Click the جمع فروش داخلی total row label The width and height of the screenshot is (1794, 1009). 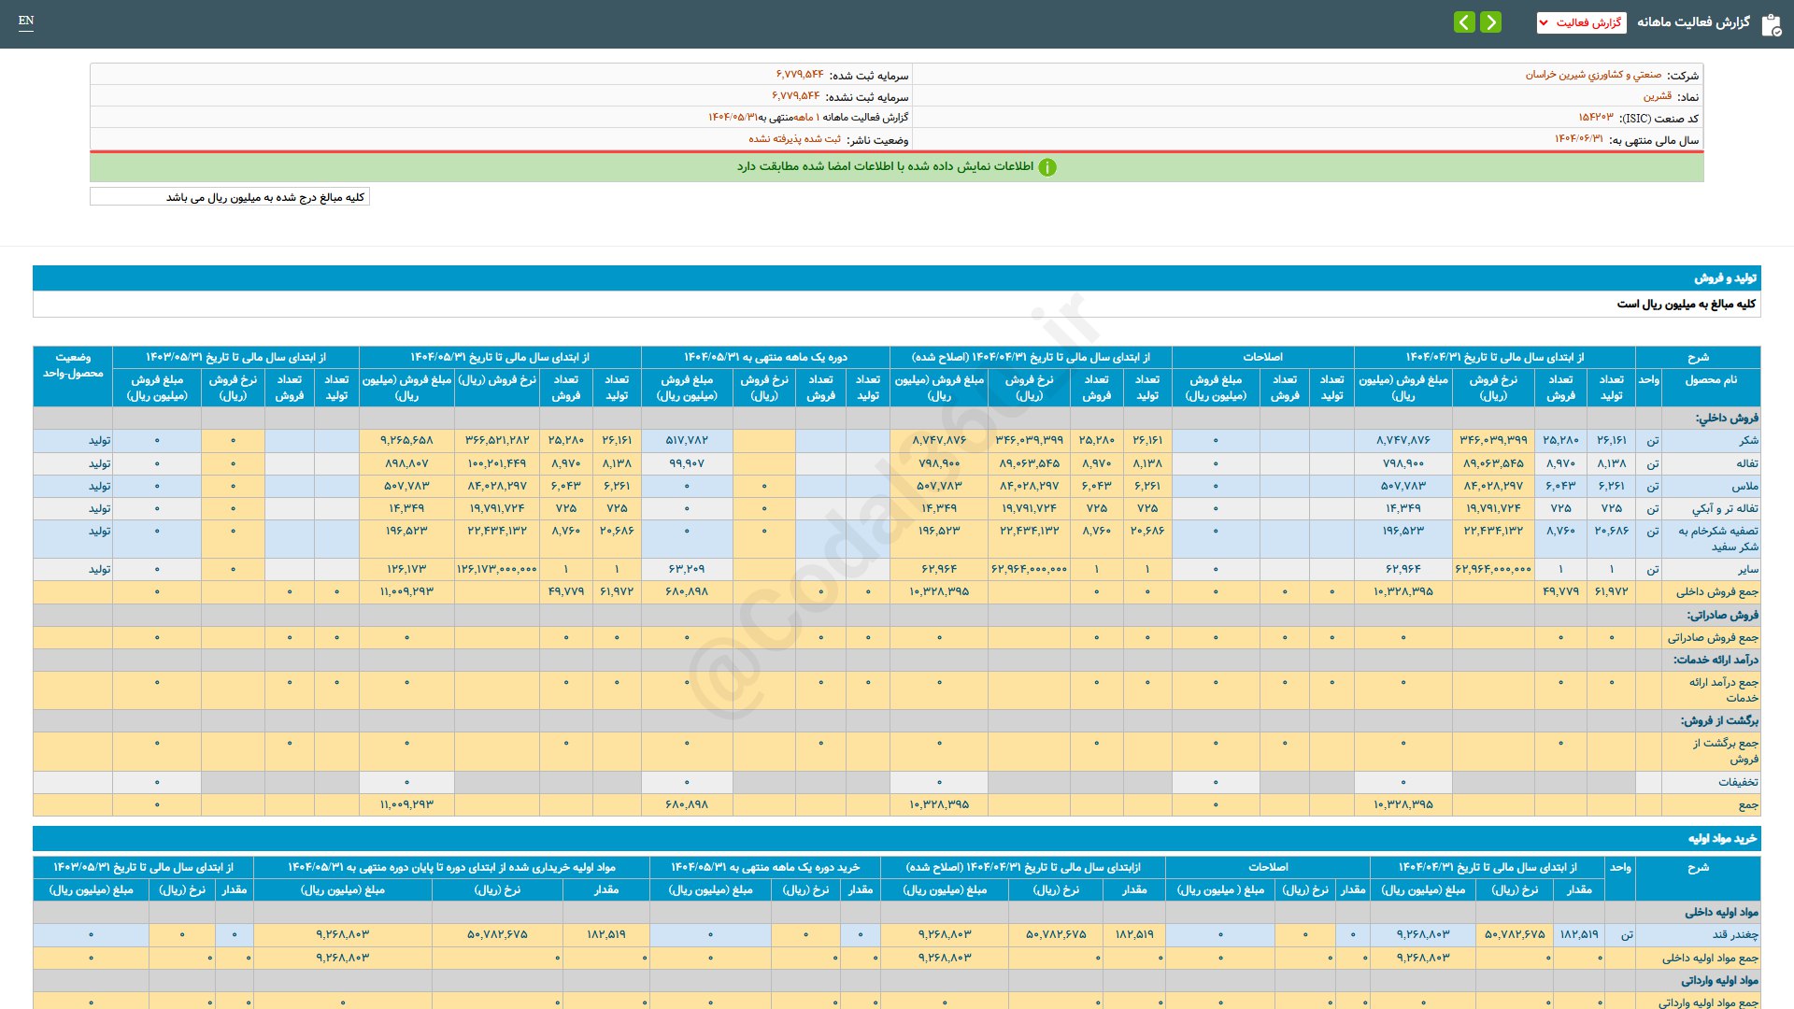[1716, 591]
